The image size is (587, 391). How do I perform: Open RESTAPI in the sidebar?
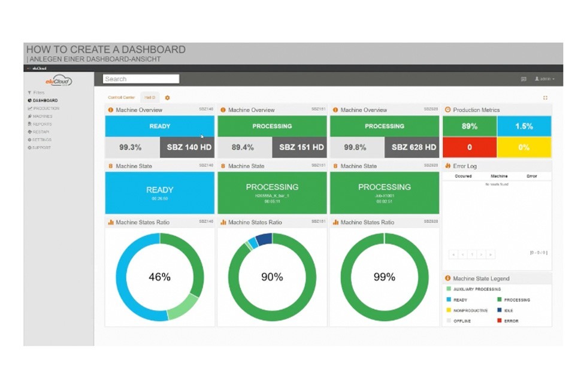pos(38,132)
